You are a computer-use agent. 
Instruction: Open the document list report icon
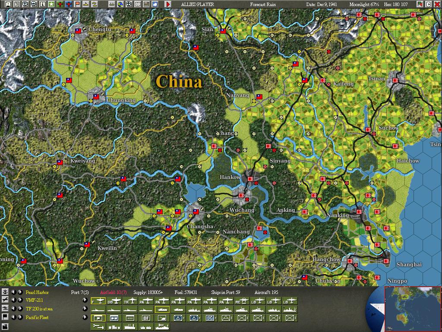17,4
